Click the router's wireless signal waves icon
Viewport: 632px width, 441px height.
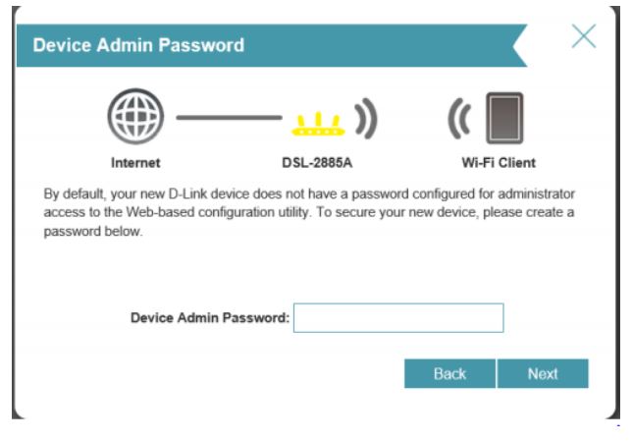[x=366, y=118]
